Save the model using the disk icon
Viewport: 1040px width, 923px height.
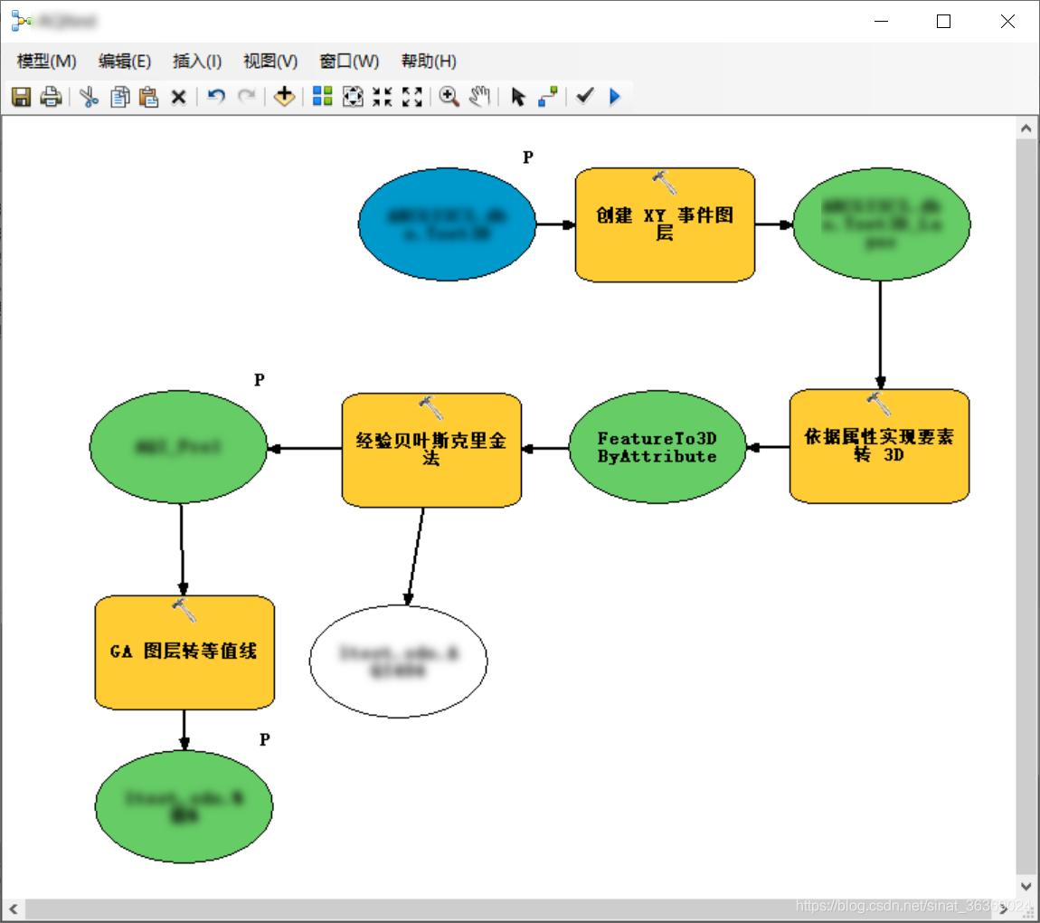pyautogui.click(x=22, y=96)
